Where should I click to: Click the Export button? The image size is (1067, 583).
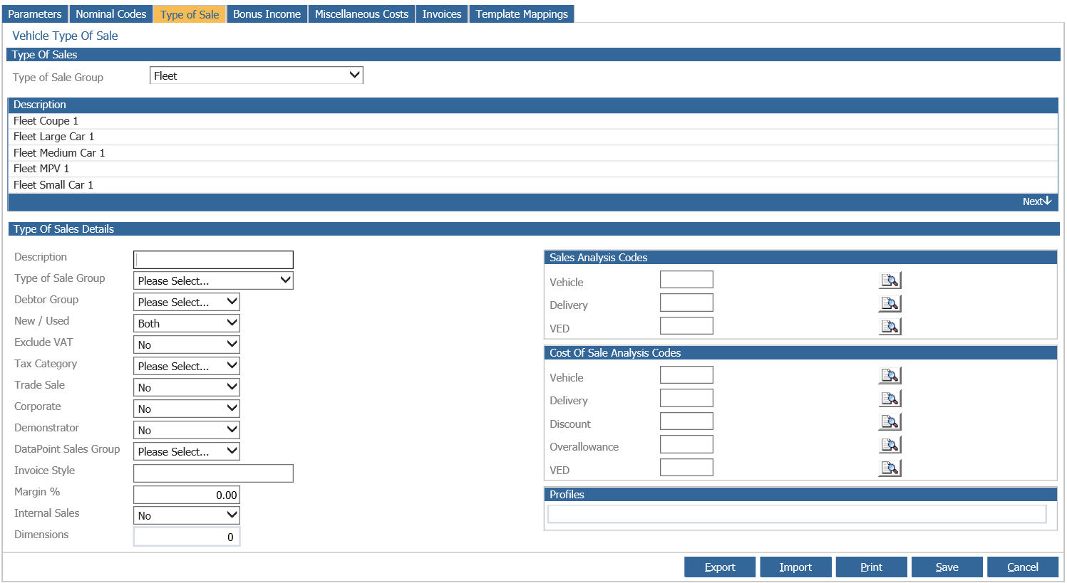click(x=720, y=567)
